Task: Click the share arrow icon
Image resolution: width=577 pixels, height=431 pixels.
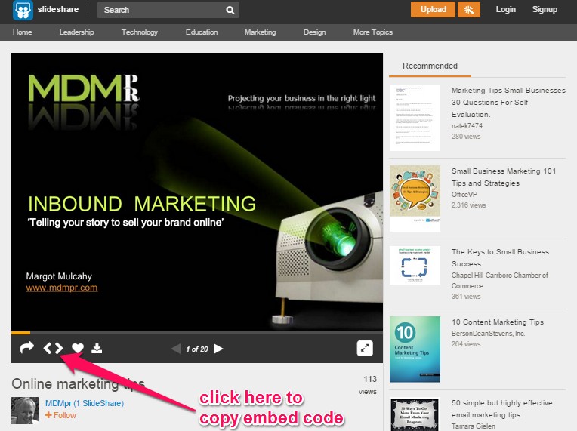Action: click(27, 347)
